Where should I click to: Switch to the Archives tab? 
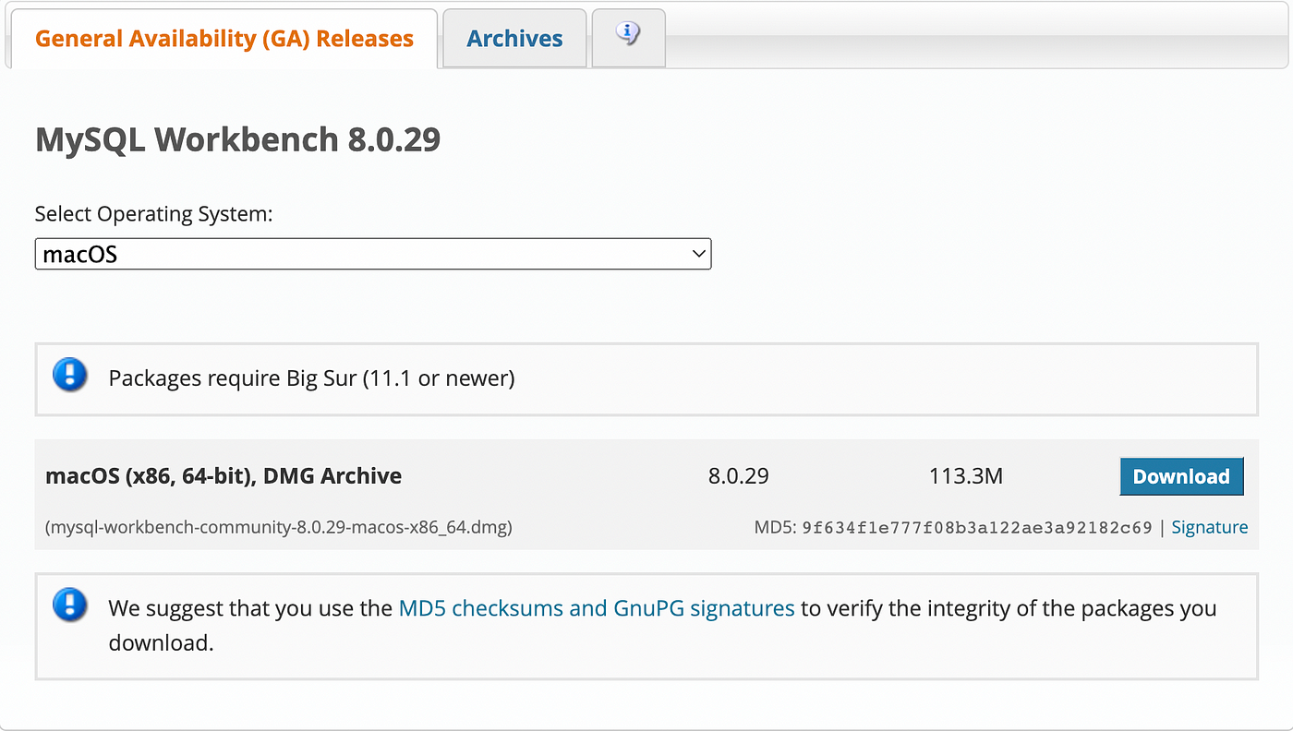[x=514, y=38]
